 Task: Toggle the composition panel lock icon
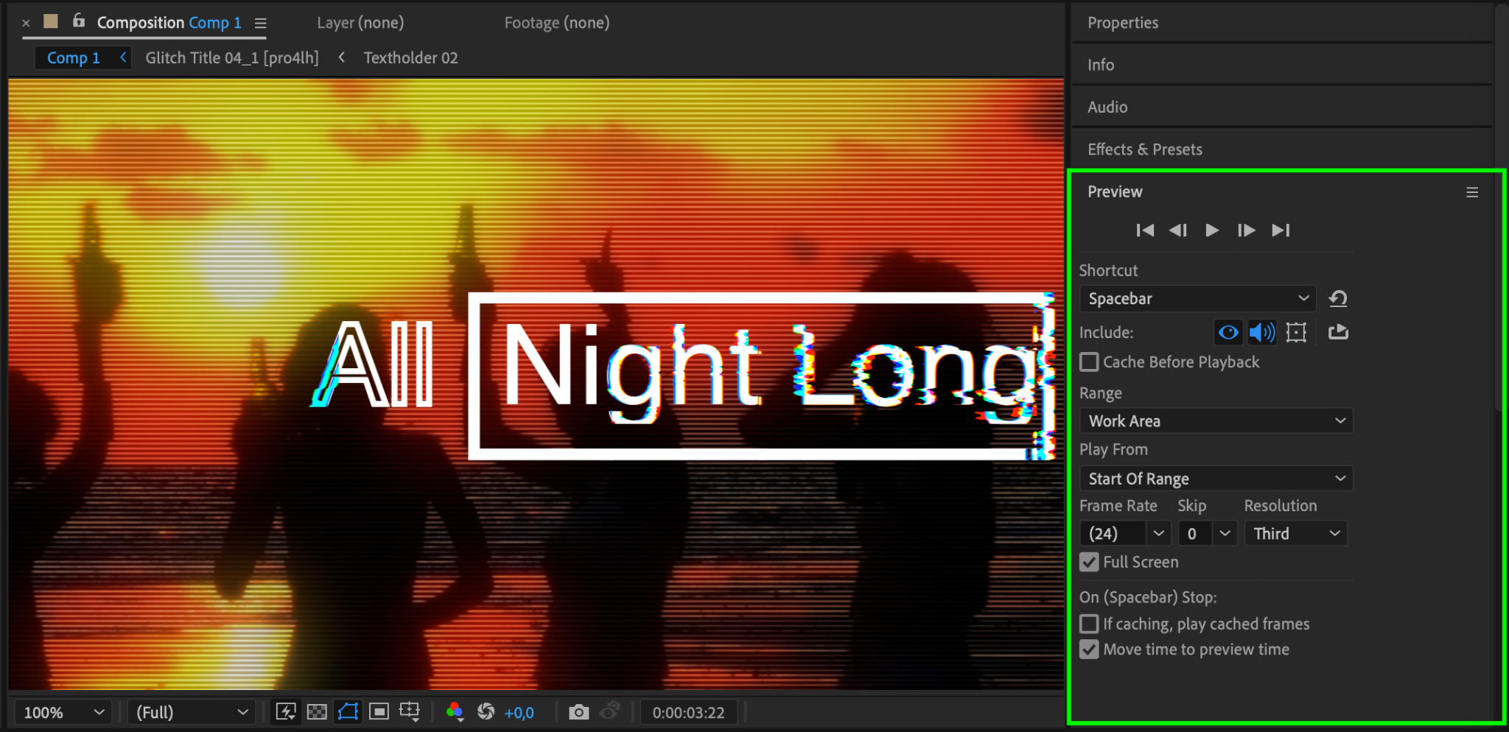tap(79, 21)
